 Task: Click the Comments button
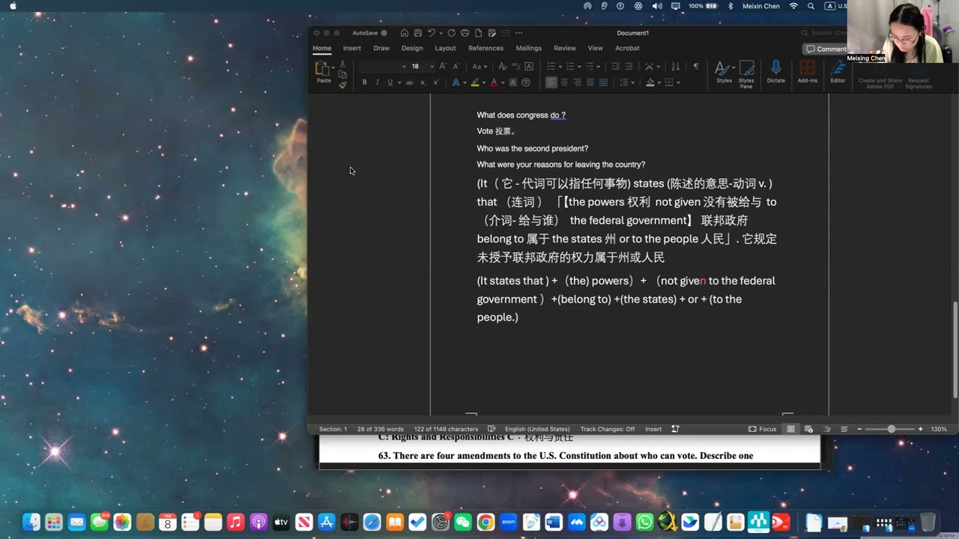click(x=826, y=49)
